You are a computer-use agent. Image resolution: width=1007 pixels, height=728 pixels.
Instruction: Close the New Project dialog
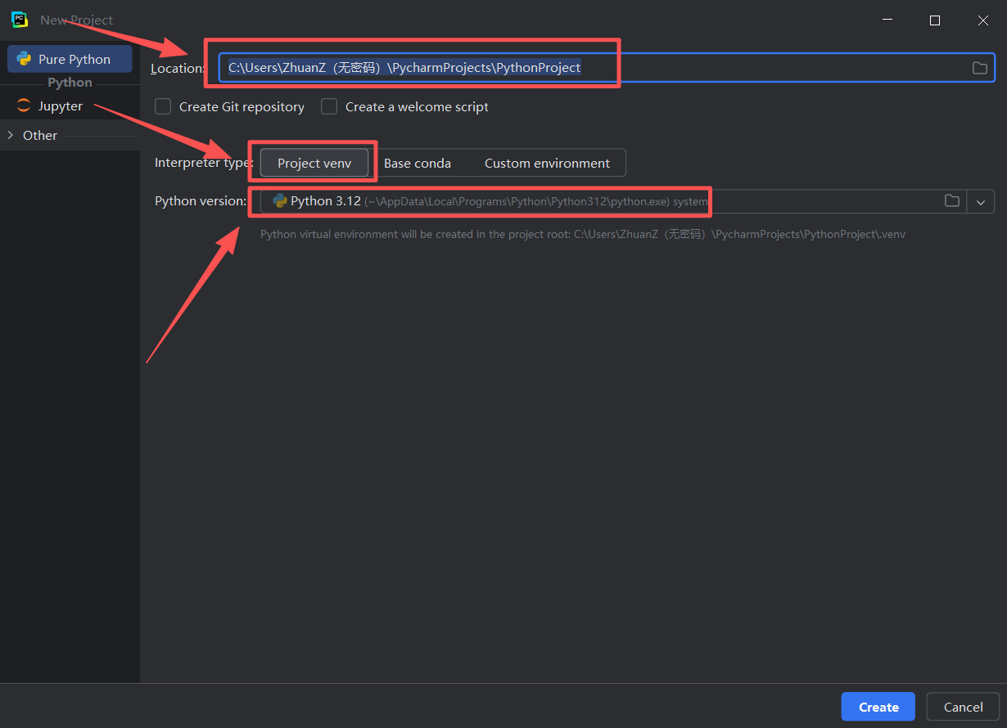click(x=983, y=20)
